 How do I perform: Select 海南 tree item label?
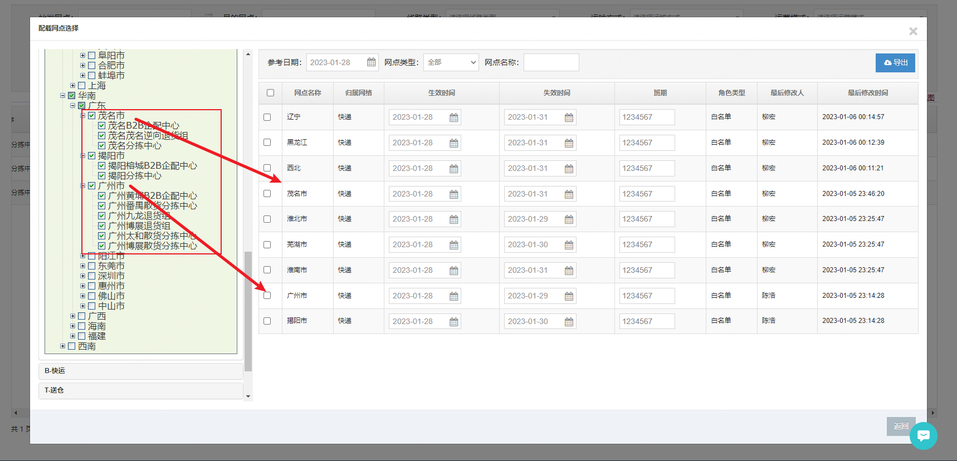point(97,326)
